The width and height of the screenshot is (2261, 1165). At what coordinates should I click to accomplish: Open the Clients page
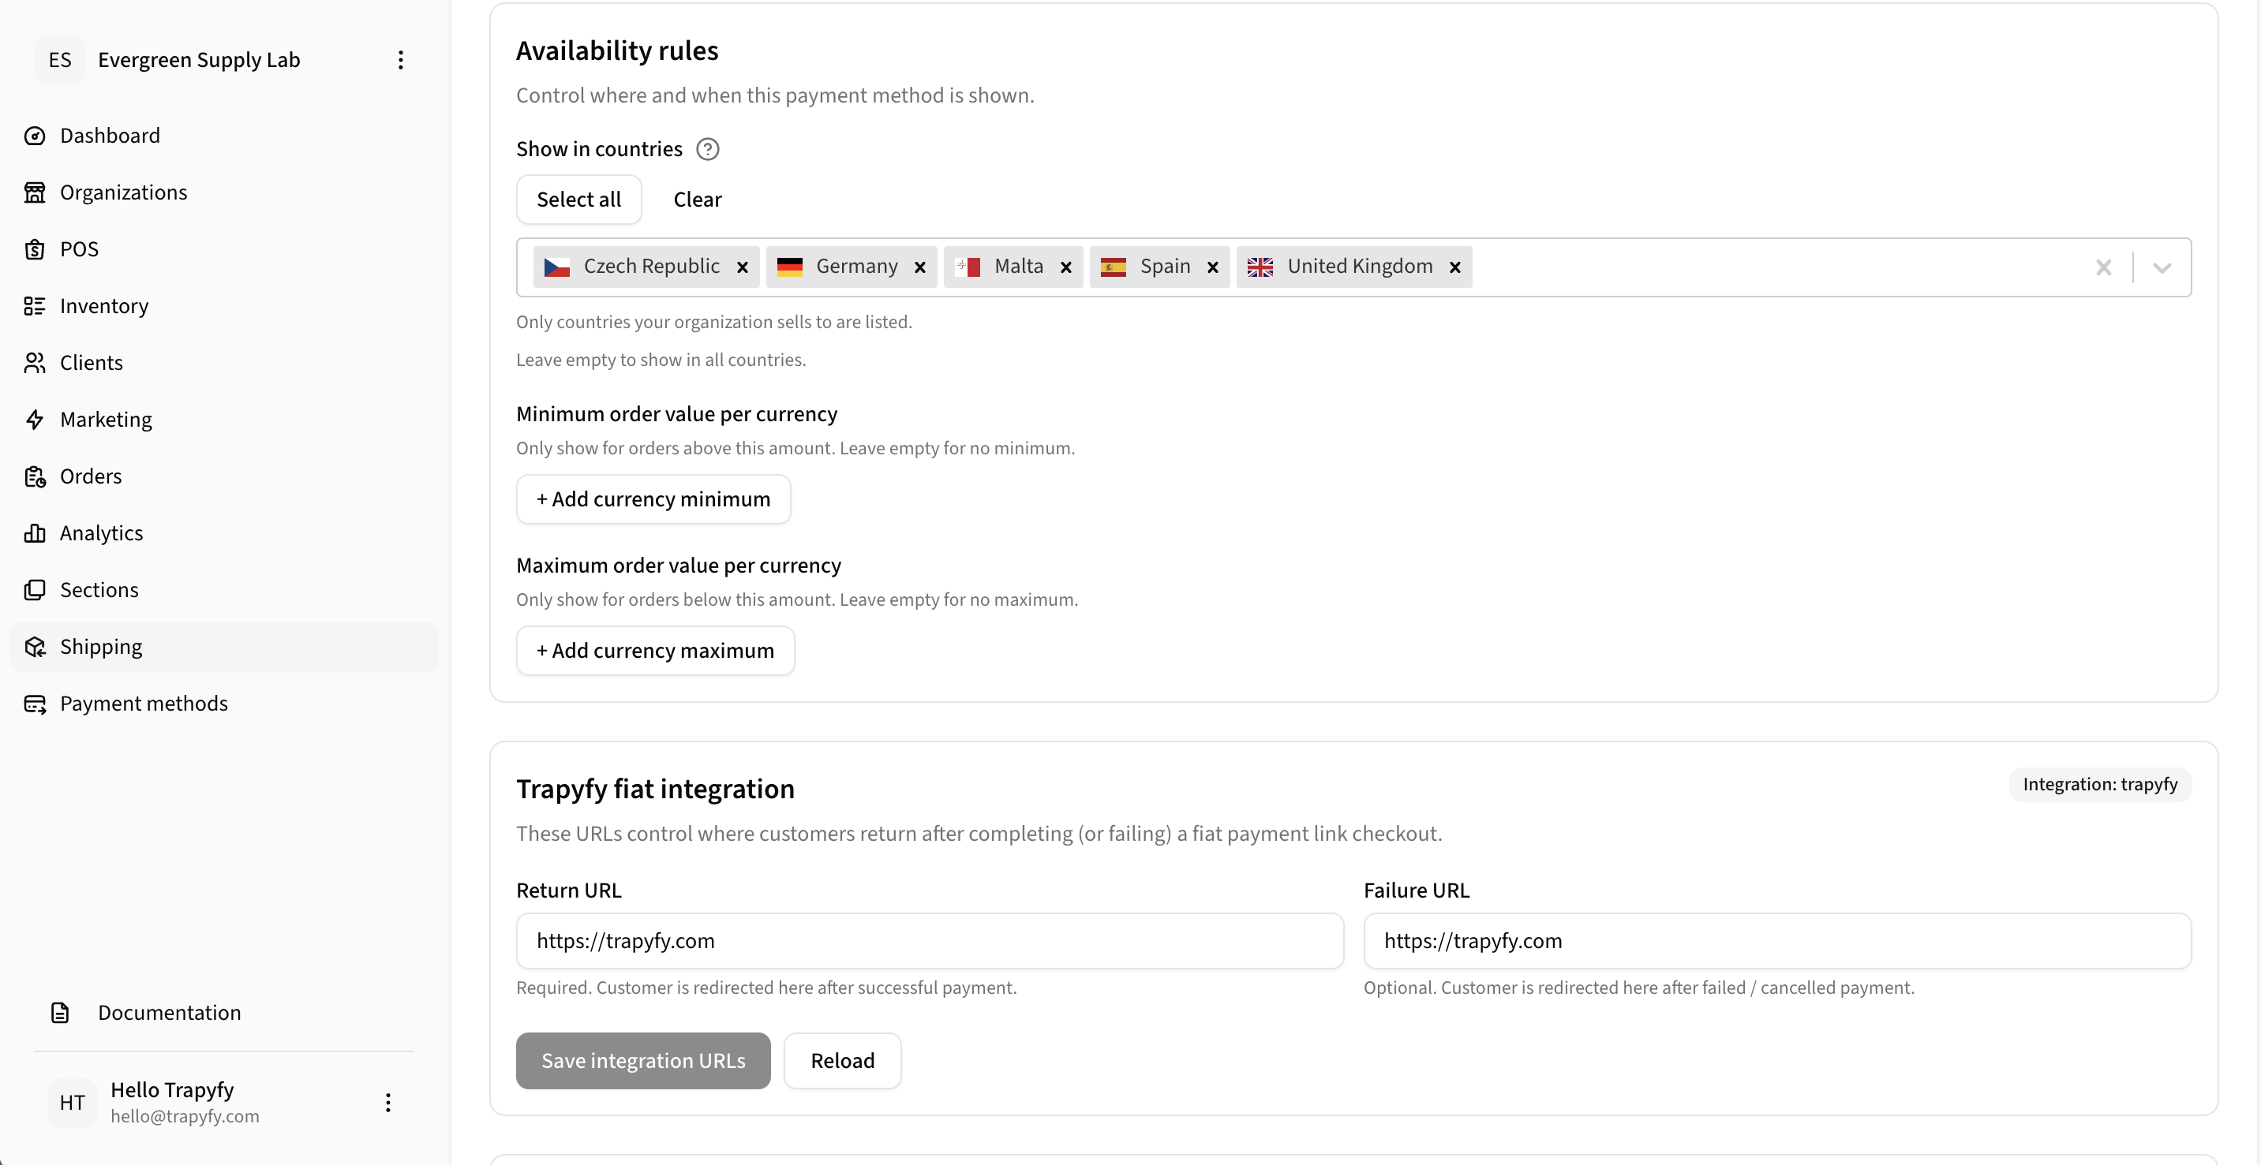(224, 362)
